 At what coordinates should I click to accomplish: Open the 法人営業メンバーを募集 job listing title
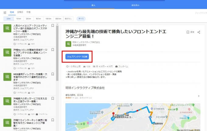point(30,53)
